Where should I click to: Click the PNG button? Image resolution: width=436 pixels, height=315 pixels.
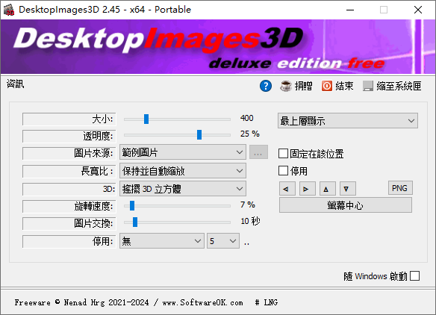(x=400, y=188)
